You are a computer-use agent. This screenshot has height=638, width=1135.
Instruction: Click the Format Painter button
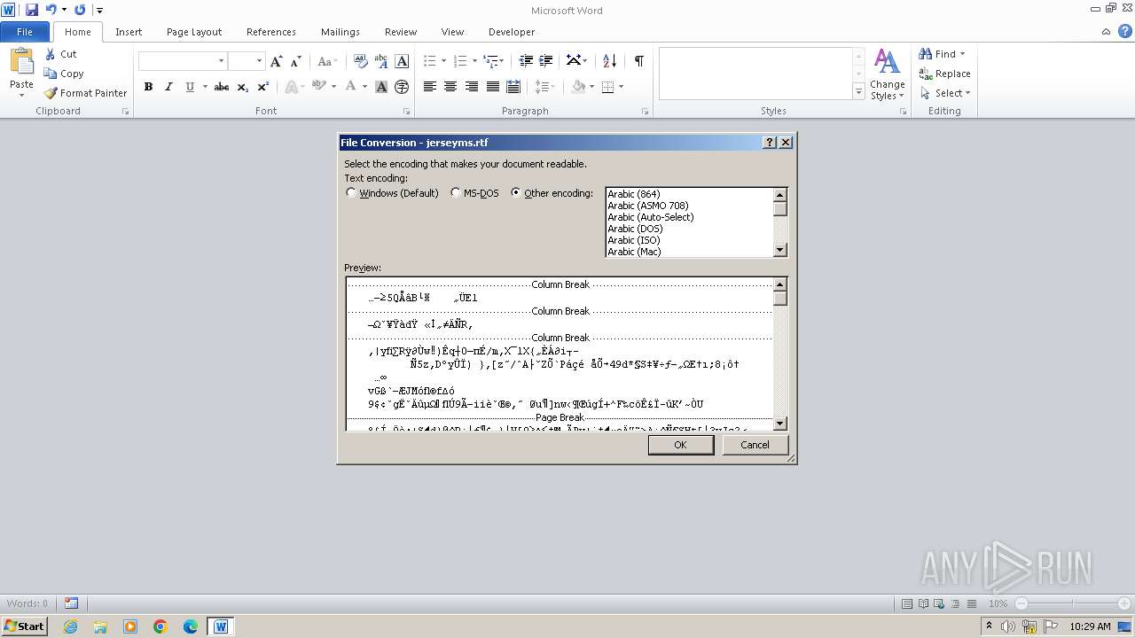click(85, 93)
